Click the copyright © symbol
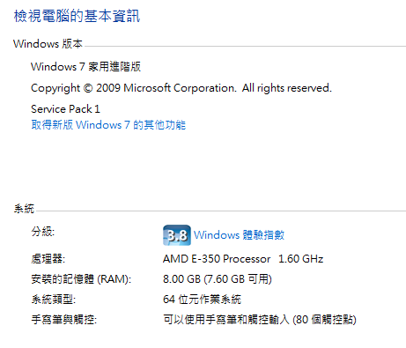Viewport: 406px width, 348px height. (x=88, y=88)
